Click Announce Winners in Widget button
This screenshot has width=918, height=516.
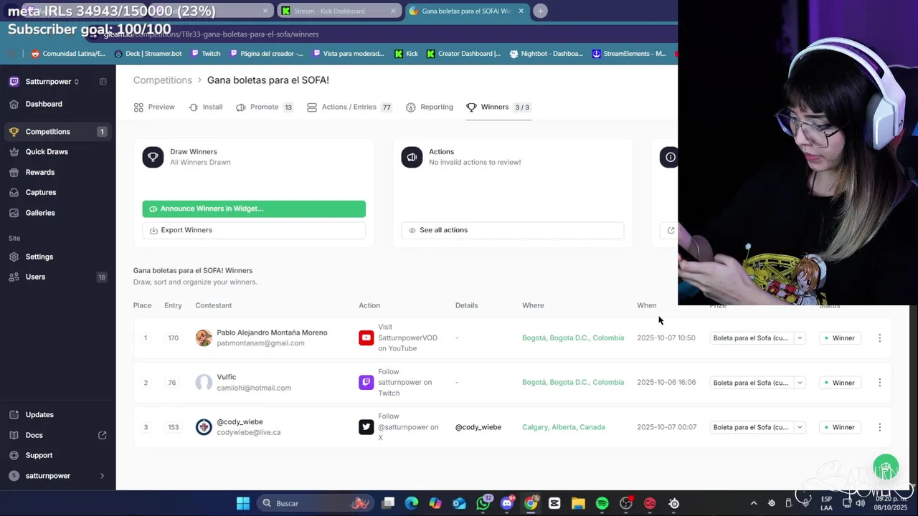(x=254, y=209)
